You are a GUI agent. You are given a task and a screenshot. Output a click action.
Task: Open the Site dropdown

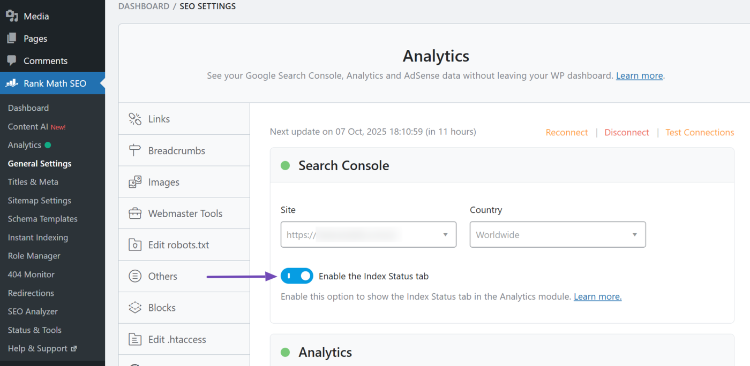[368, 234]
